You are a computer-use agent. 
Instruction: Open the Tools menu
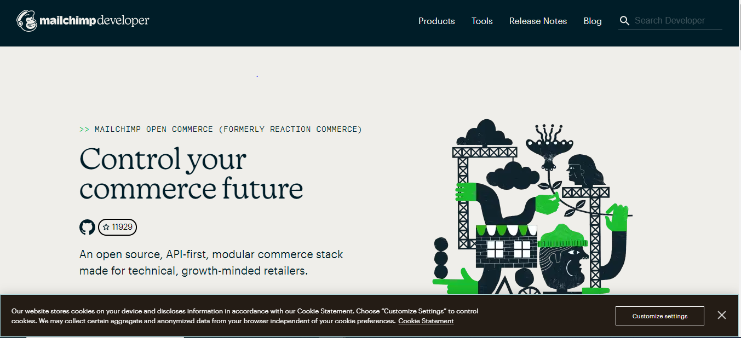482,21
